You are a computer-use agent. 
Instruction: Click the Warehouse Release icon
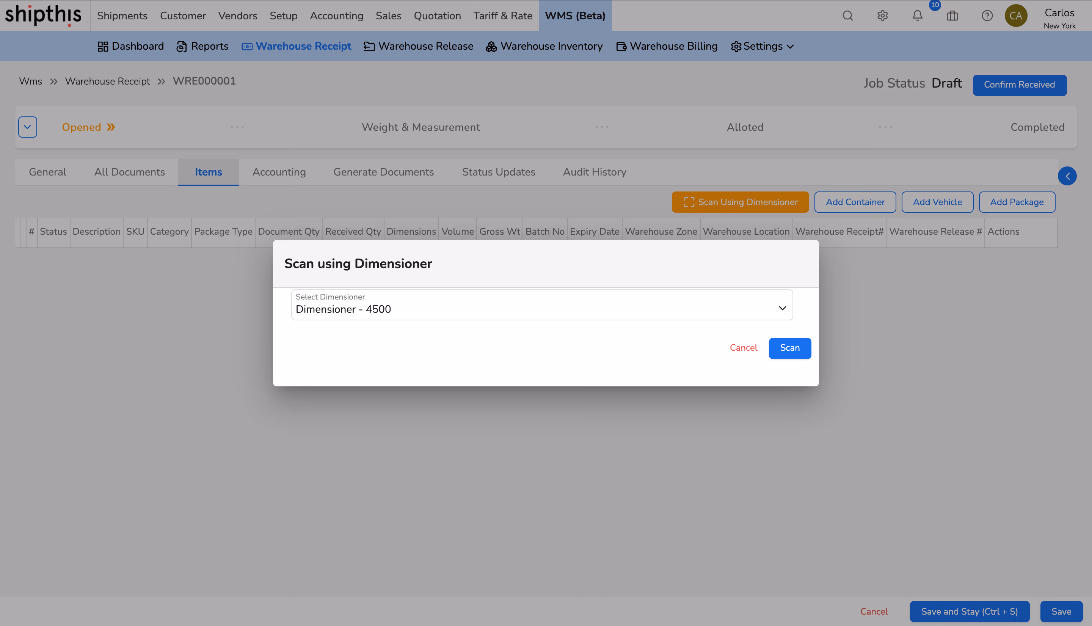point(369,46)
